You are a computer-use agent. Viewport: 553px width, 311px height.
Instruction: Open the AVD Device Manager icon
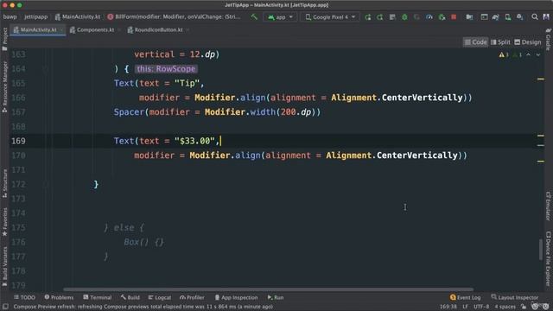click(508, 17)
